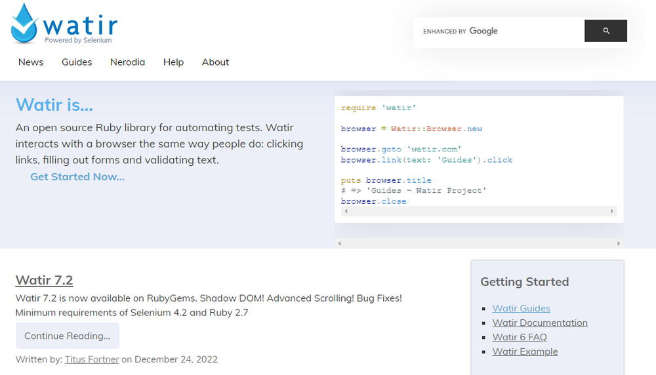656x375 pixels.
Task: Open the Watir 6 FAQ link
Action: pos(519,337)
